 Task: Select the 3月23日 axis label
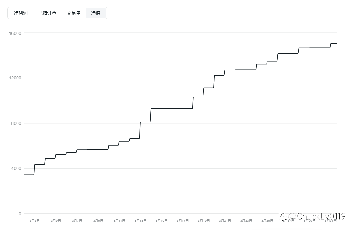point(246,220)
